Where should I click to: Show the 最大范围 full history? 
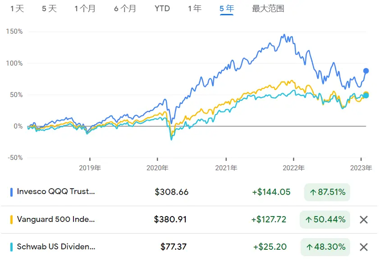click(x=268, y=9)
